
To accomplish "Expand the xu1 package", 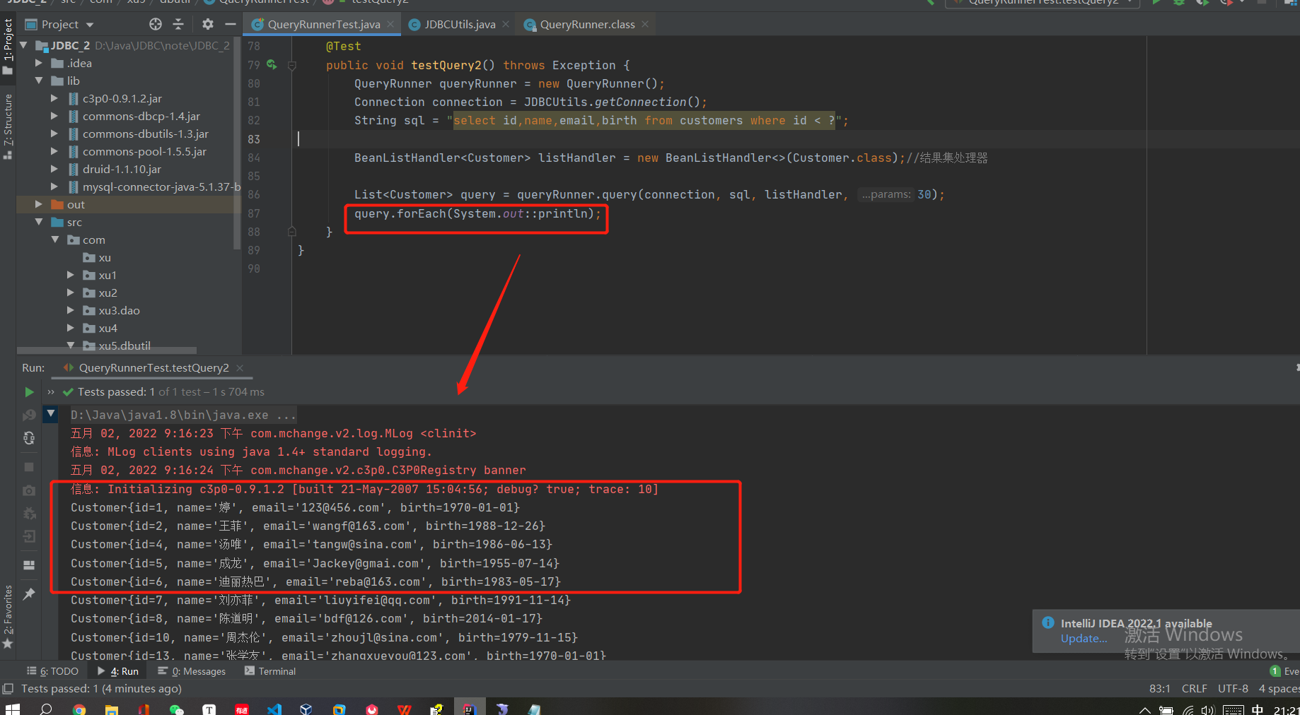I will pos(70,275).
